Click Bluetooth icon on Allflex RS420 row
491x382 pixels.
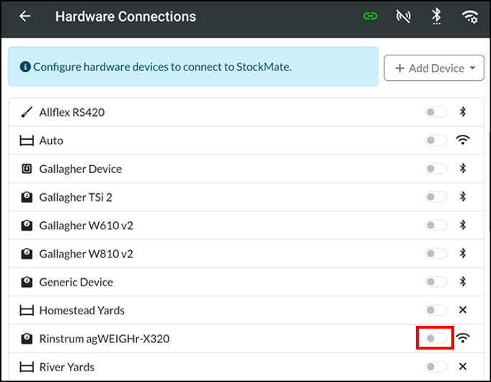(x=462, y=112)
